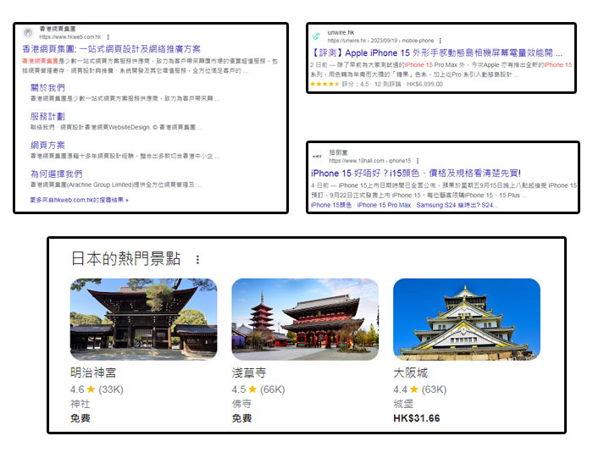593x458 pixels.
Task: Click the 明治神宮 shrine photo
Action: pyautogui.click(x=144, y=319)
